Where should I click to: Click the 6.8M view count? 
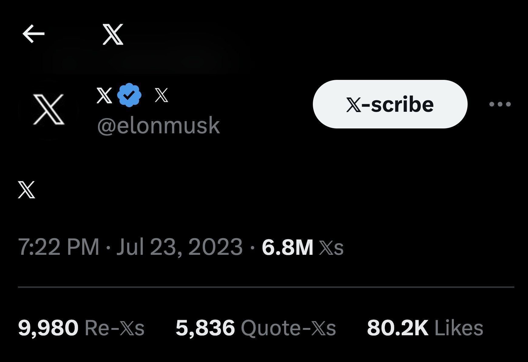pos(287,247)
